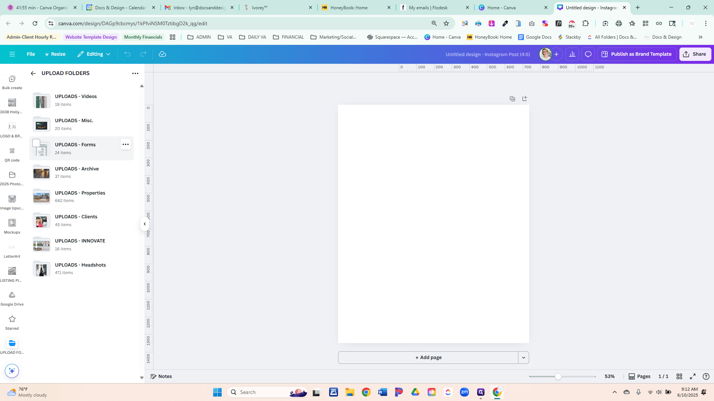Open the 2025 Photo folder in sidebar
Image resolution: width=714 pixels, height=401 pixels.
pyautogui.click(x=12, y=178)
